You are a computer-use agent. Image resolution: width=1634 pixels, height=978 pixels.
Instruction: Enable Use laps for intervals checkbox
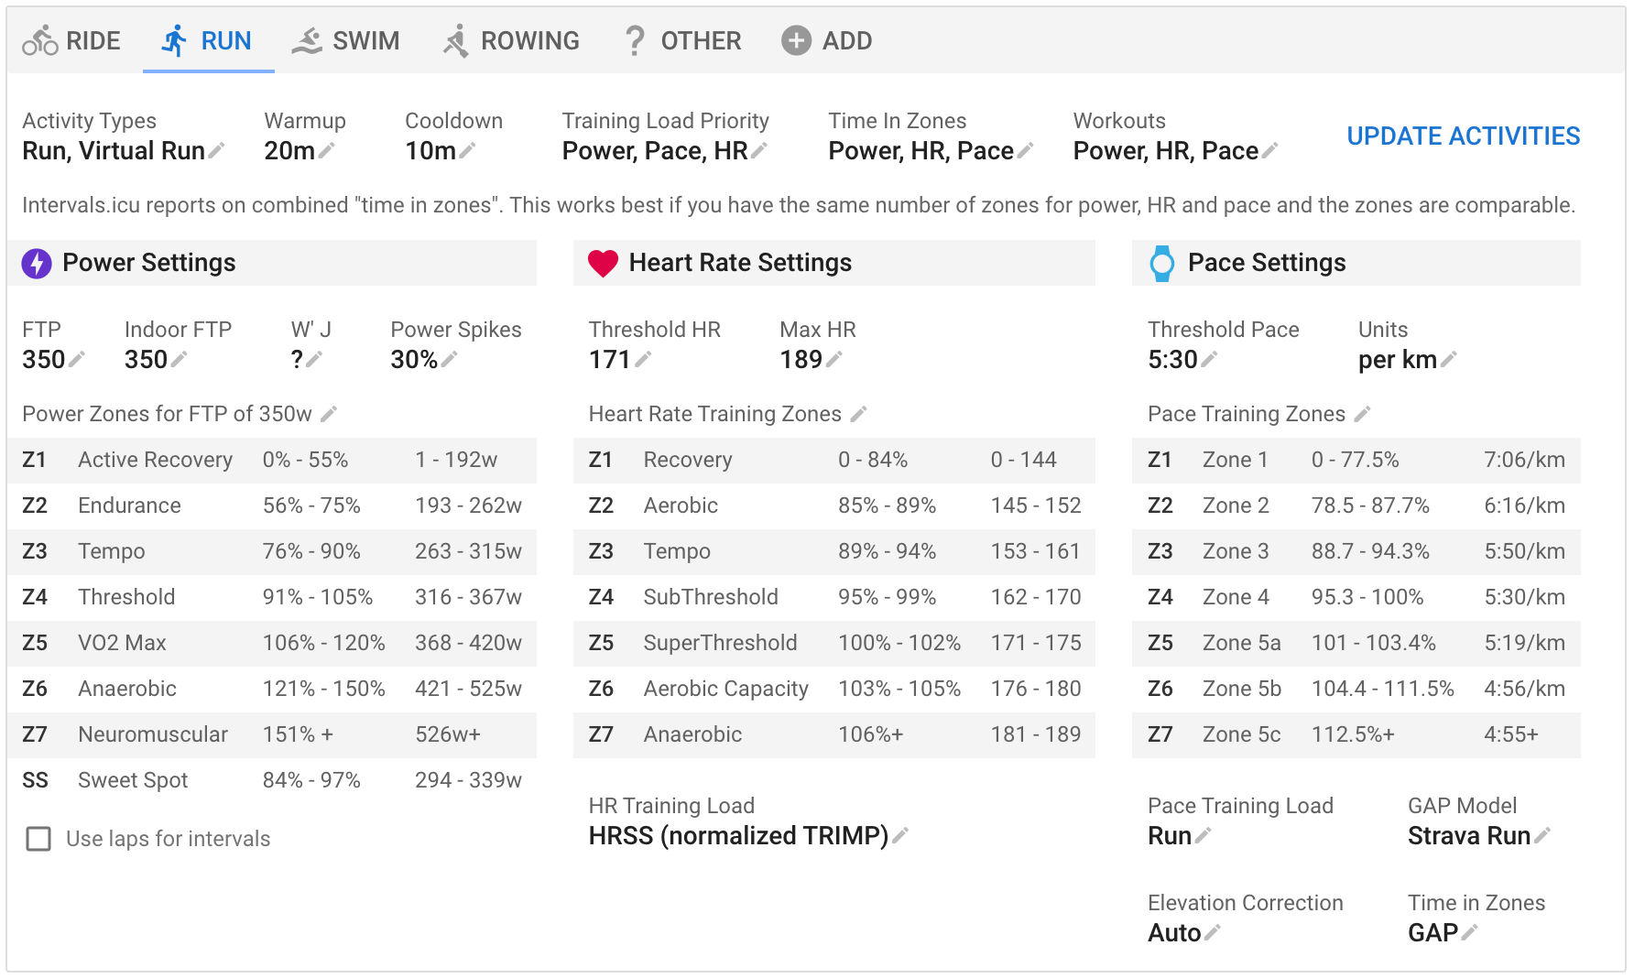(38, 839)
